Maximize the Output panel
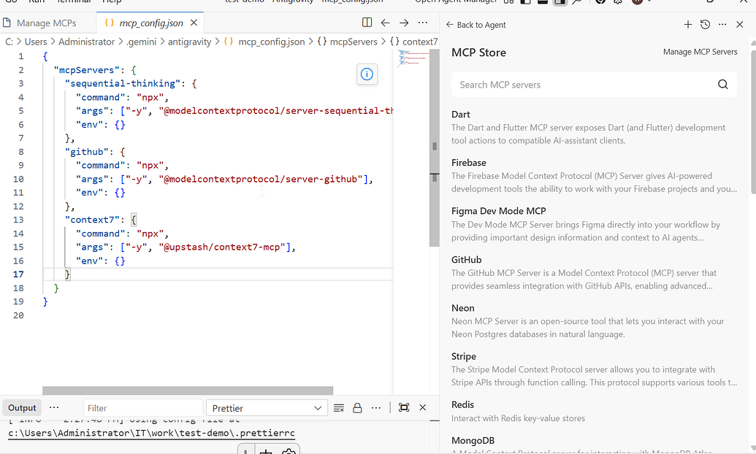 tap(404, 408)
